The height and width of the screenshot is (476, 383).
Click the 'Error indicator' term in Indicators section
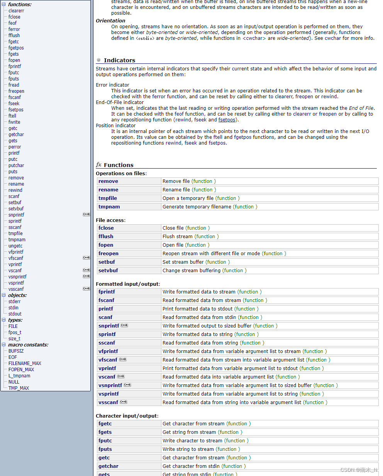coord(113,85)
